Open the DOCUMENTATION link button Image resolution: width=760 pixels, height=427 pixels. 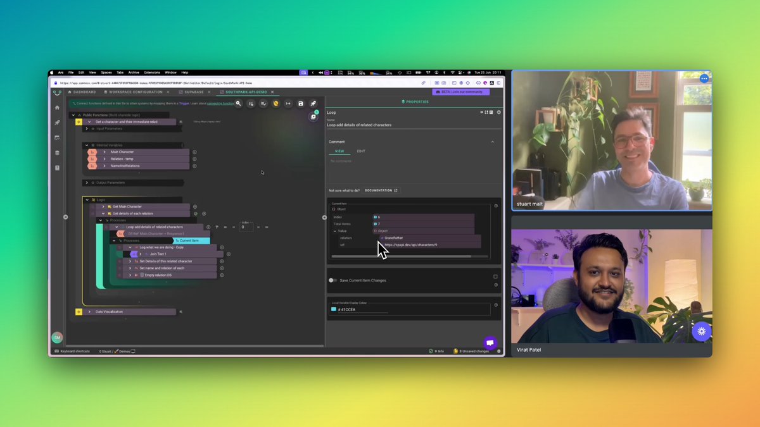(381, 190)
